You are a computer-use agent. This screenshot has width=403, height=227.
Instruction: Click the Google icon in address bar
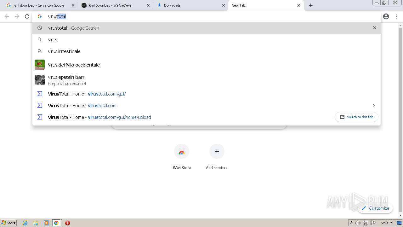(40, 16)
